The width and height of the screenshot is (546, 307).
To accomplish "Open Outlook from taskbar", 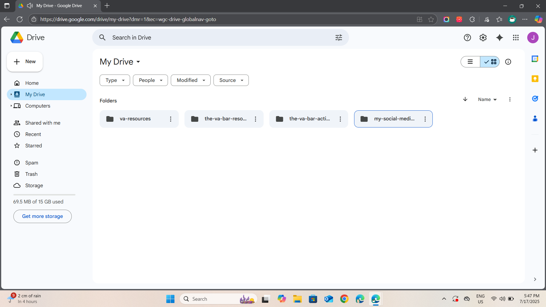I will pos(329,299).
